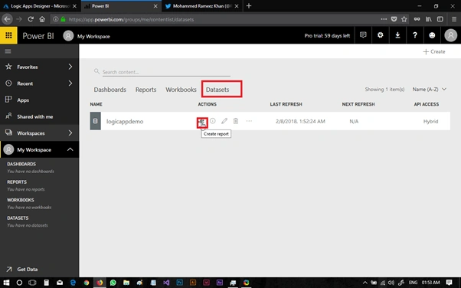Open a new browser tab
The height and width of the screenshot is (288, 461).
(249, 6)
